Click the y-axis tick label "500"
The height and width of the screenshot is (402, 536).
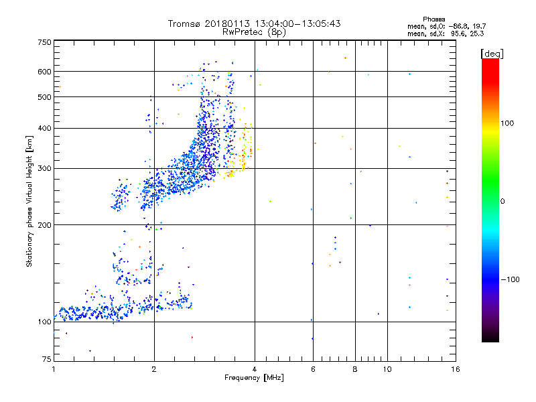coord(44,97)
